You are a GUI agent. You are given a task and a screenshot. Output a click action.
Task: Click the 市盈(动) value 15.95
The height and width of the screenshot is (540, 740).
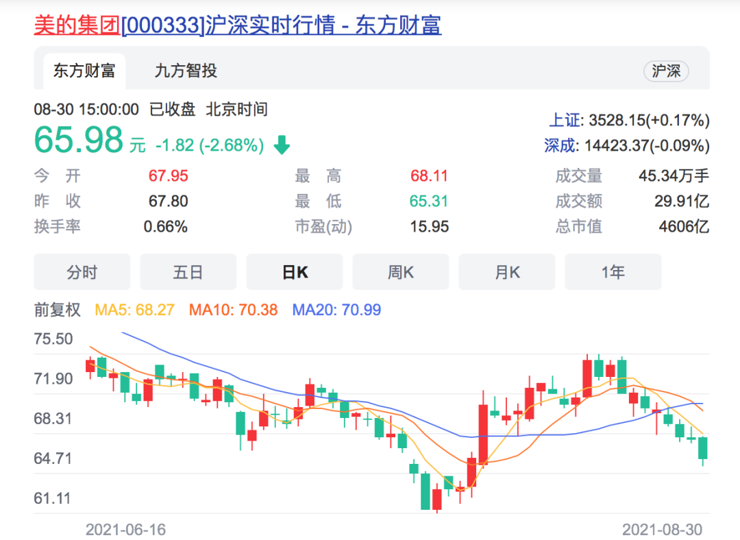pos(429,227)
